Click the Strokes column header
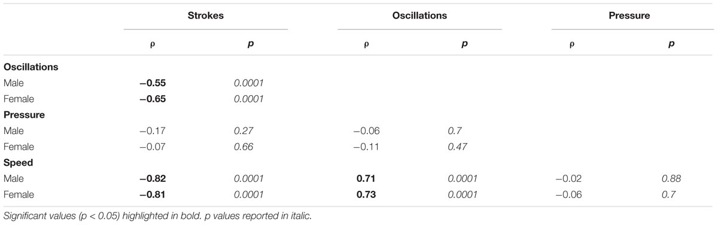The image size is (718, 225). click(x=206, y=16)
